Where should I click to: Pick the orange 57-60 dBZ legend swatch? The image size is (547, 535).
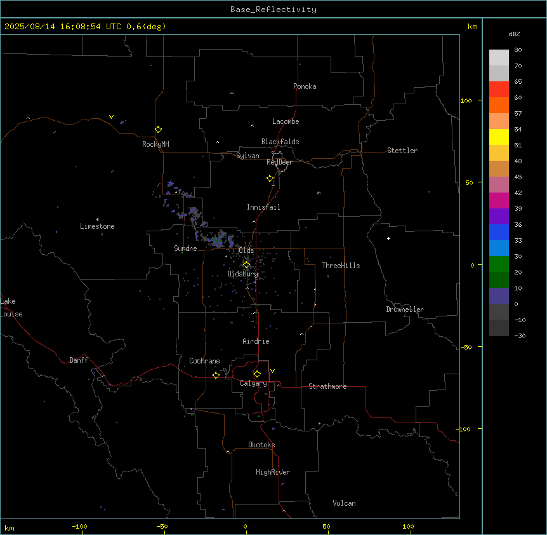499,105
